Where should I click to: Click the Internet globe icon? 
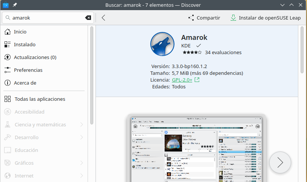coord(8,176)
